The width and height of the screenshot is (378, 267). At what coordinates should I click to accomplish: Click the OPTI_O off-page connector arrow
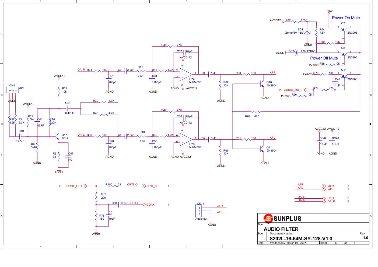[144, 186]
